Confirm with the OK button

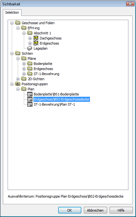tap(70, 210)
